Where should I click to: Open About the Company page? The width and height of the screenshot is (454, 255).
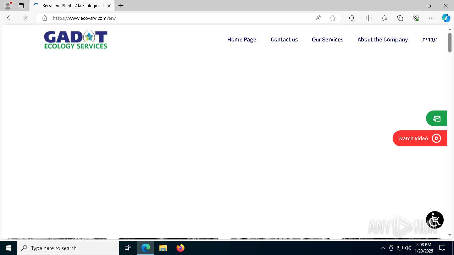pyautogui.click(x=382, y=40)
